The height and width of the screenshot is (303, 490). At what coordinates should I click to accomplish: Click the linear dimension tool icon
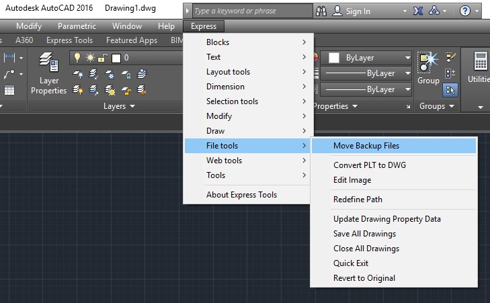(9, 58)
